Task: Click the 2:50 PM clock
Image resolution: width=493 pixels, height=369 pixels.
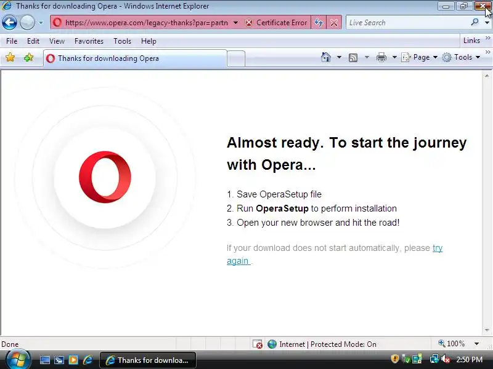Action: point(469,360)
